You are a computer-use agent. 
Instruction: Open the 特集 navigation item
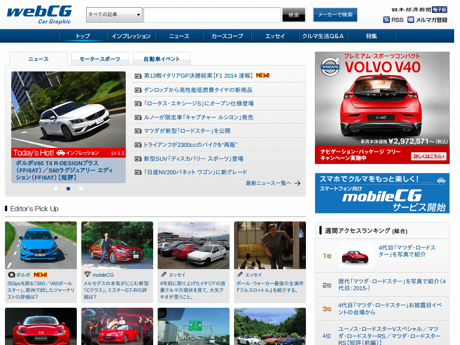[x=371, y=36]
